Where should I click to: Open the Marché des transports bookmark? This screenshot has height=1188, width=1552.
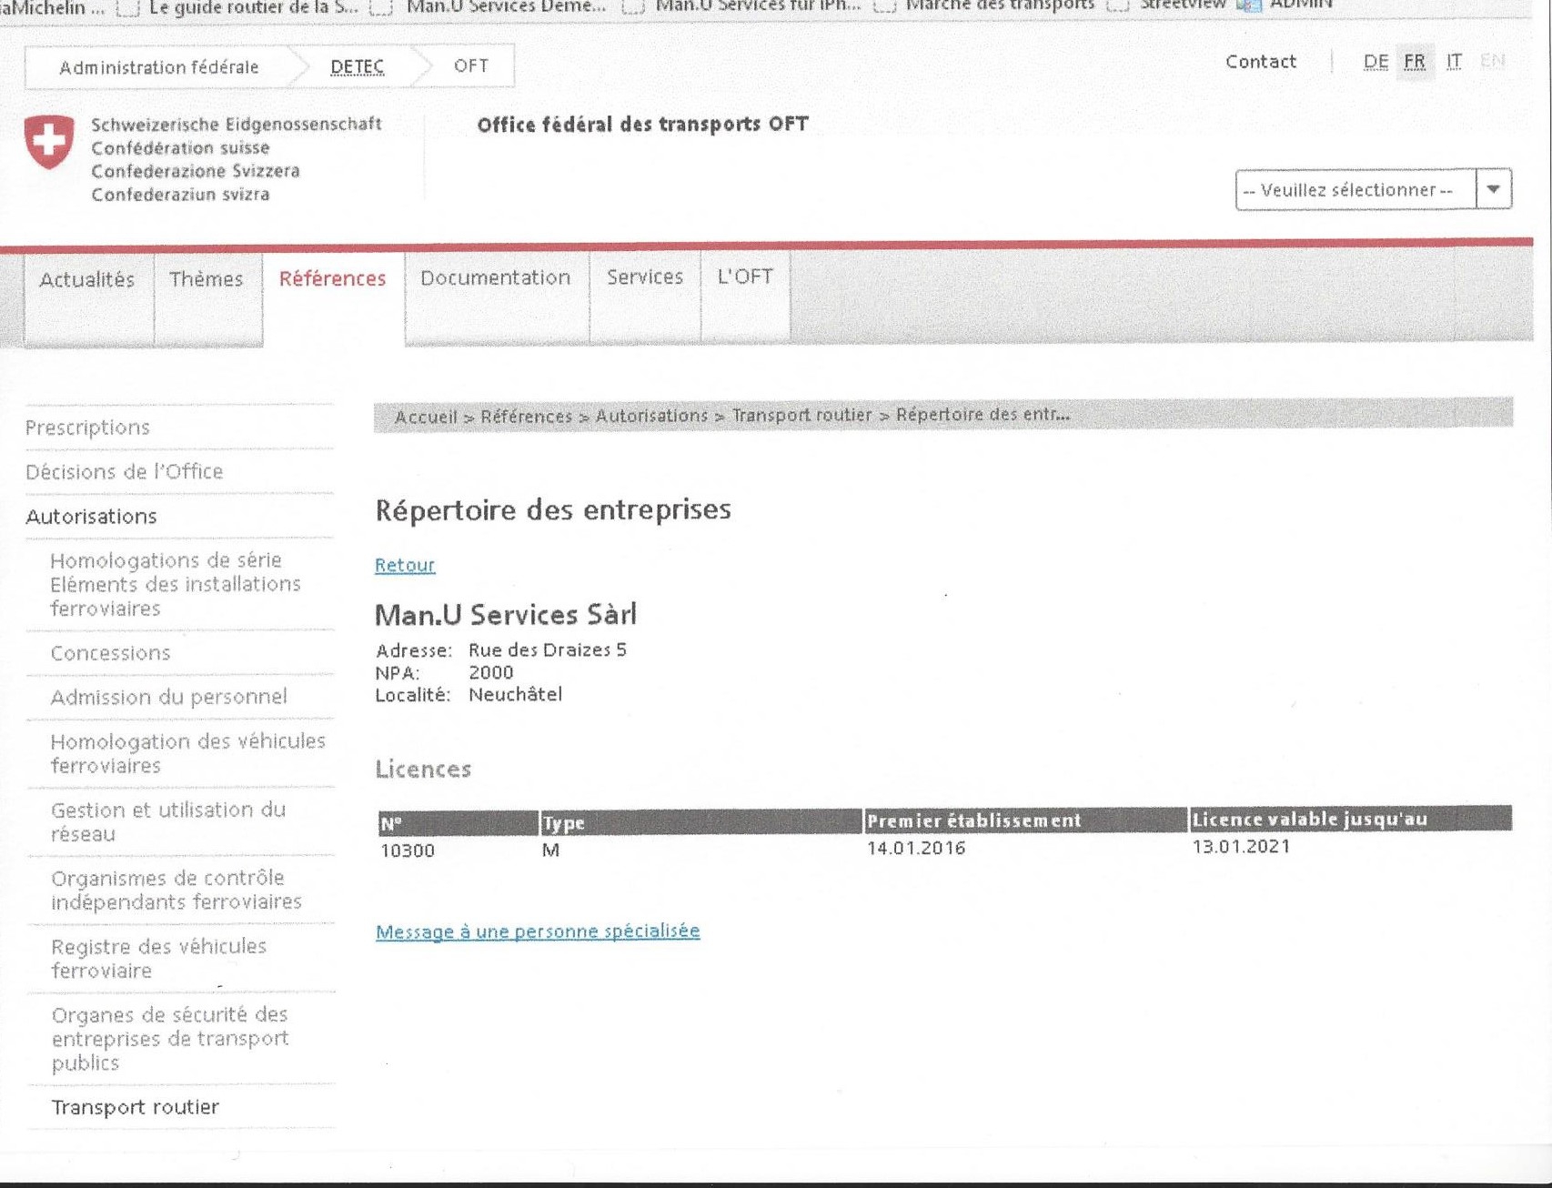1000,5
